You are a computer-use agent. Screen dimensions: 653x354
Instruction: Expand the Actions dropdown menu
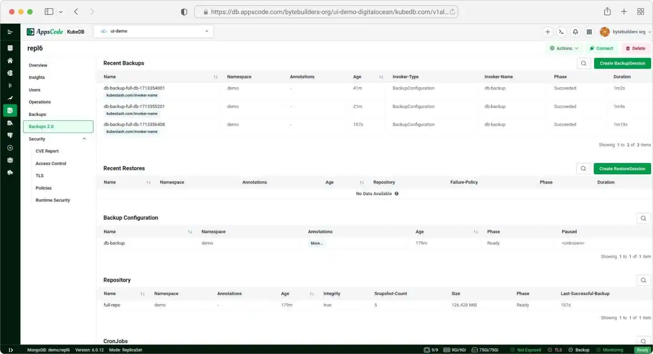pos(564,48)
